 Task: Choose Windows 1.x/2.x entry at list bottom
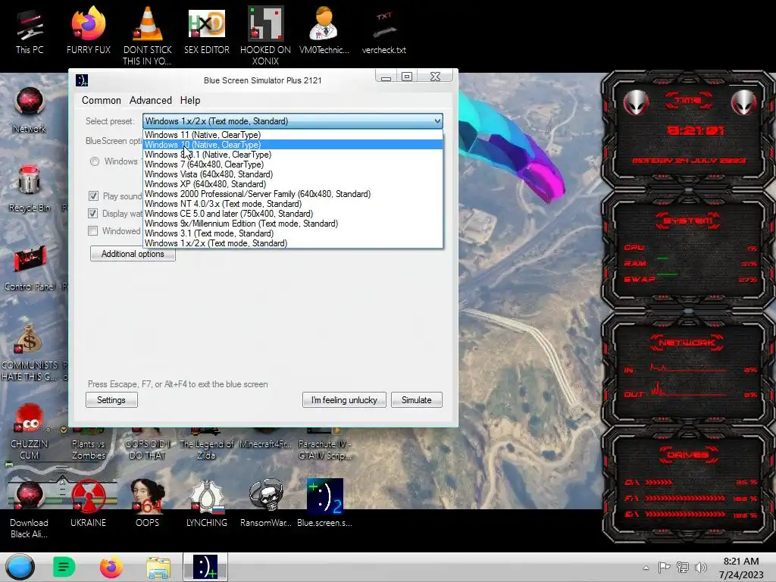[293, 243]
